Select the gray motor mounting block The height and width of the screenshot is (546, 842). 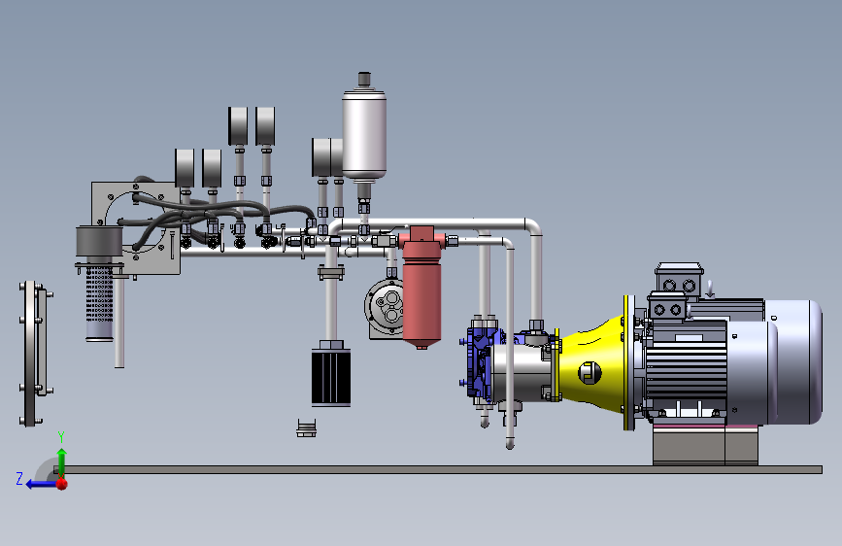[705, 444]
